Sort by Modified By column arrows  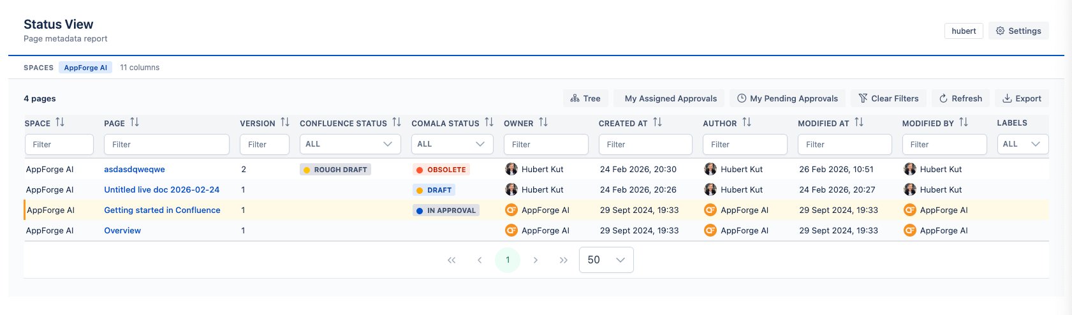(x=964, y=122)
